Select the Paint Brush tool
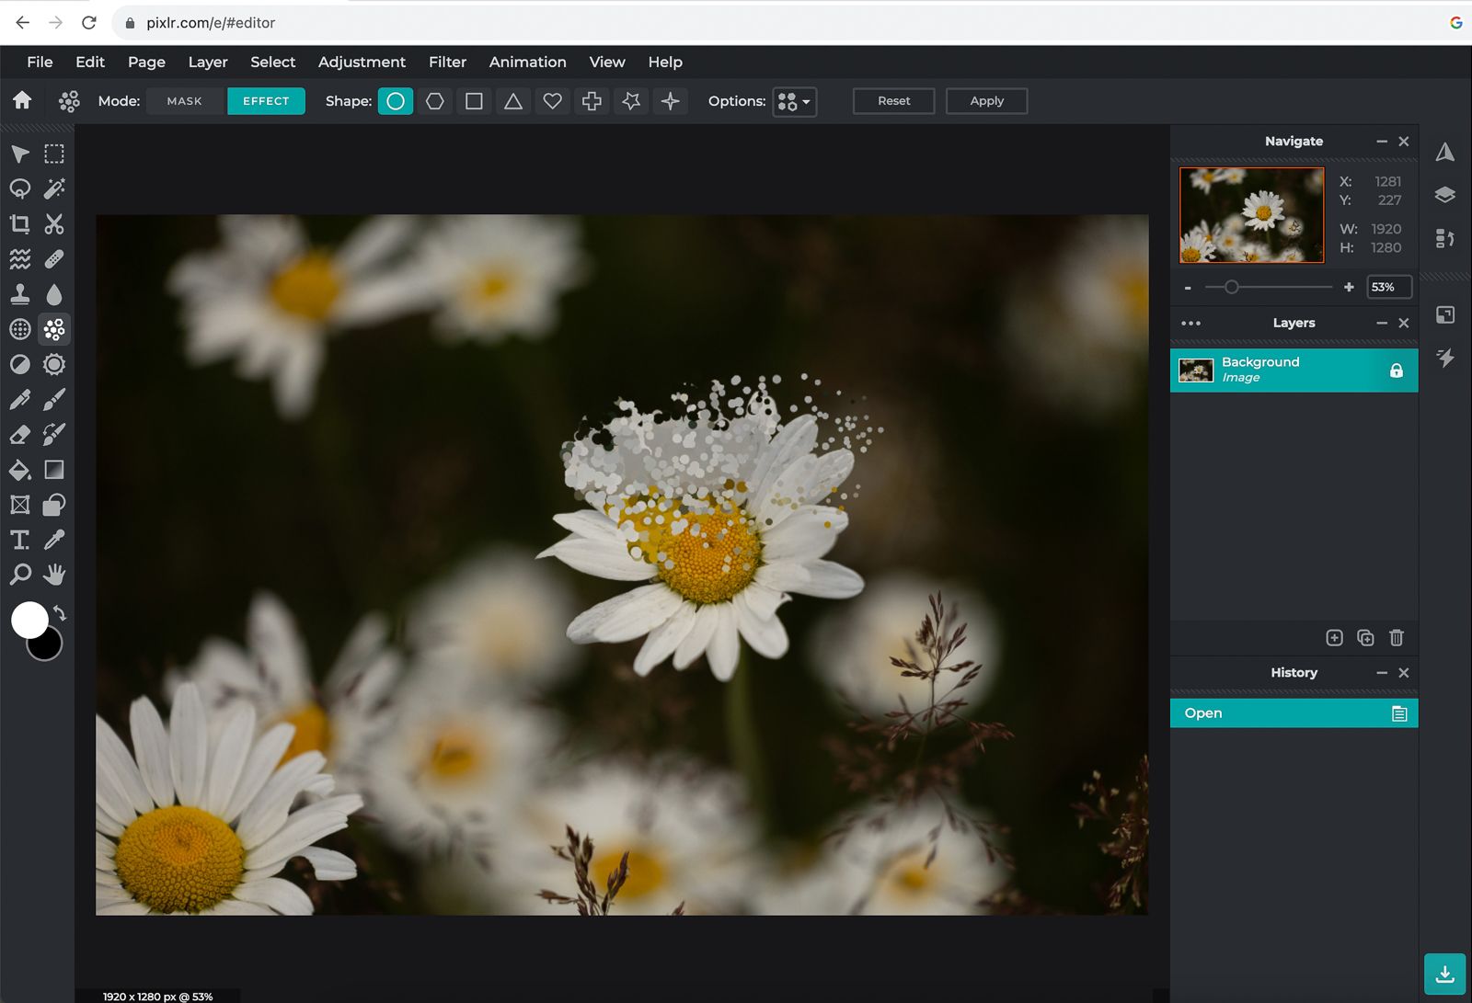 [54, 399]
